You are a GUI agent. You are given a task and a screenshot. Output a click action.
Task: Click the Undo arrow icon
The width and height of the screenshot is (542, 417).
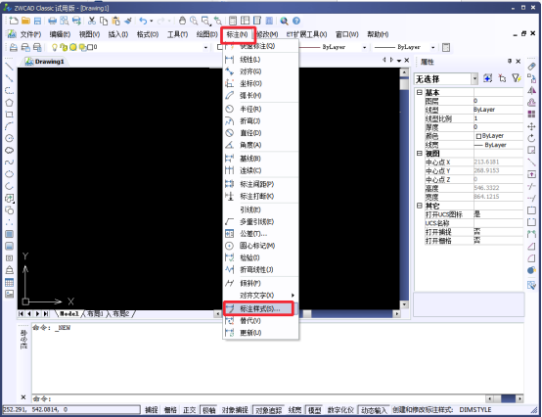[x=143, y=21]
